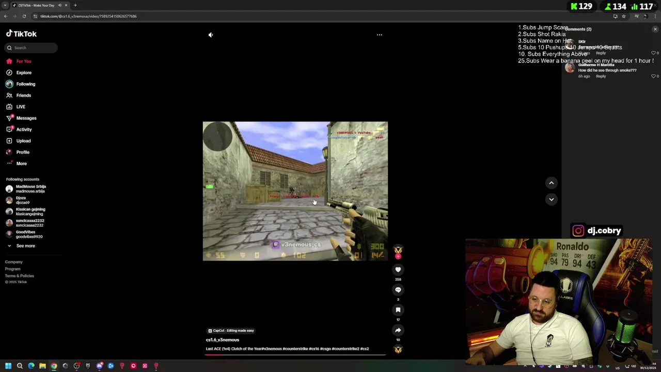
Task: Reply to Guilherme H Marotta's comment
Action: pos(601,76)
